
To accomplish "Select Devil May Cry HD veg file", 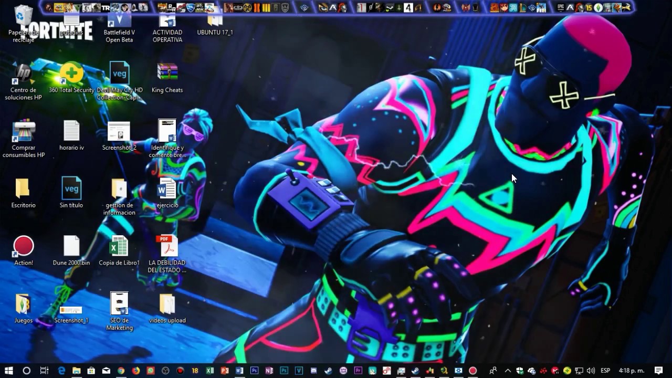I will (119, 81).
